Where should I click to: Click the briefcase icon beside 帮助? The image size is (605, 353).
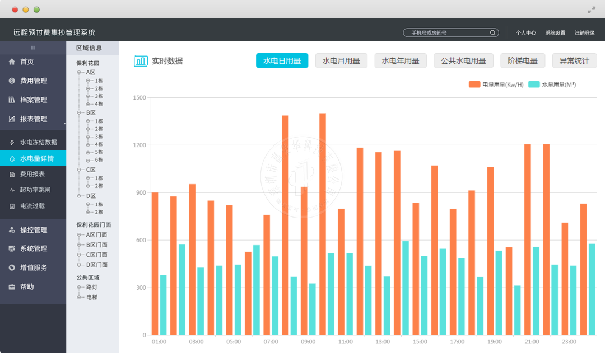pyautogui.click(x=12, y=287)
